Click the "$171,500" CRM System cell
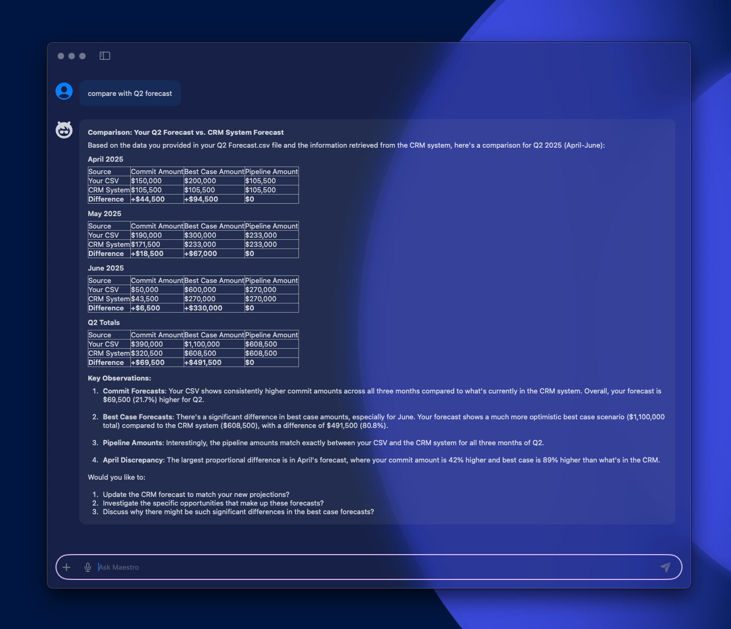 click(157, 244)
